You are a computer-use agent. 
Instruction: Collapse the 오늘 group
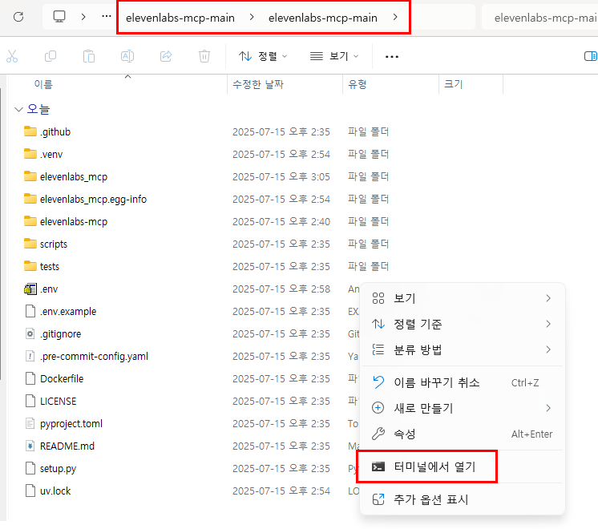click(x=18, y=110)
